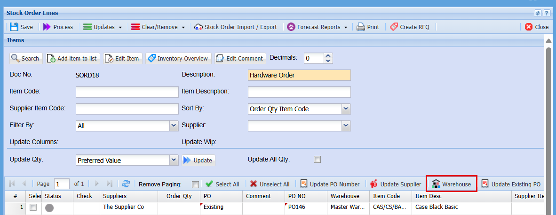The height and width of the screenshot is (215, 556).
Task: Click the Print toolbar button
Action: pos(368,27)
